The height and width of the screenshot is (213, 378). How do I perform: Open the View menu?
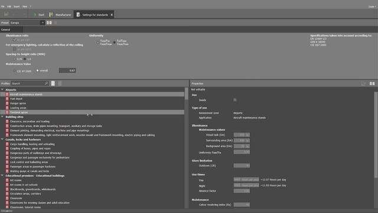[x=25, y=7]
